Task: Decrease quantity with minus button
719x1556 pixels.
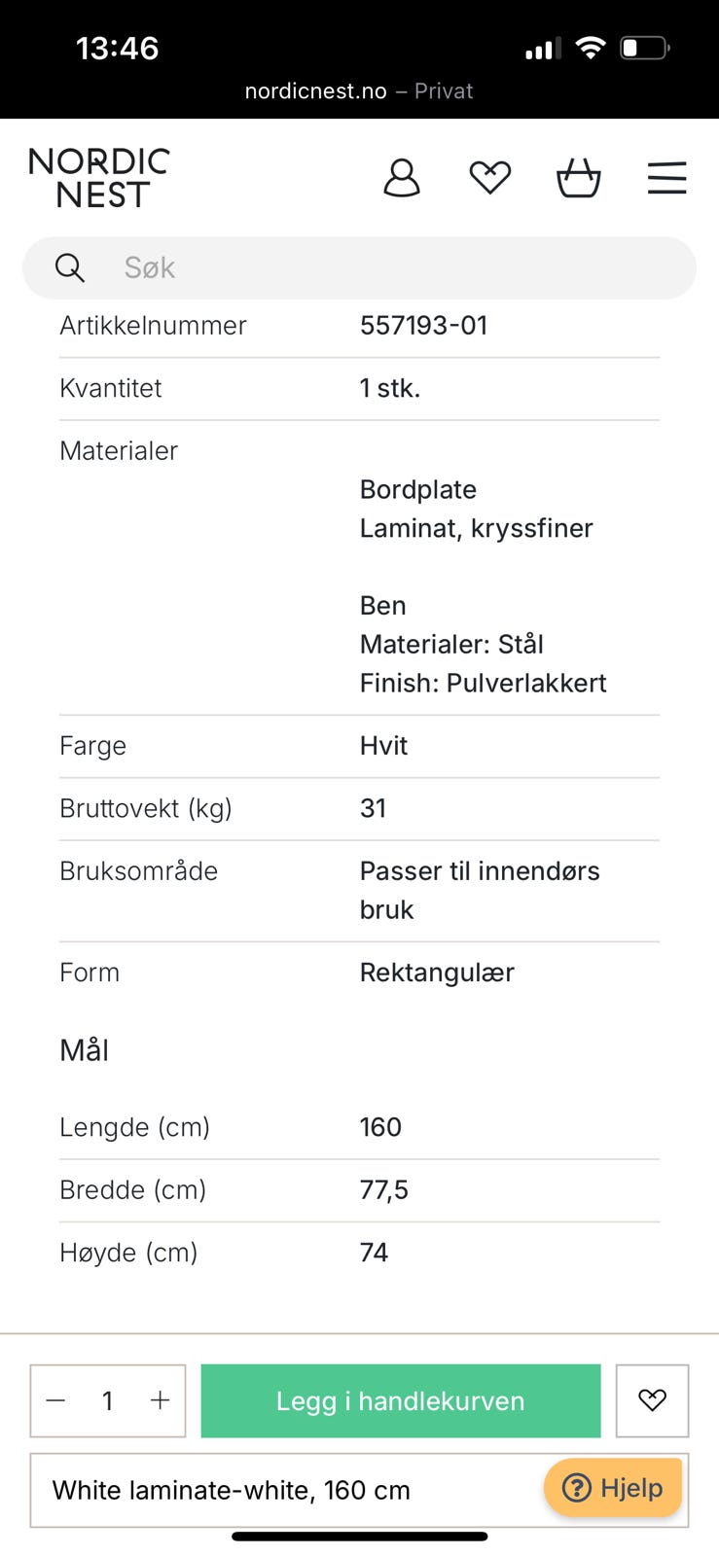Action: coord(55,1400)
